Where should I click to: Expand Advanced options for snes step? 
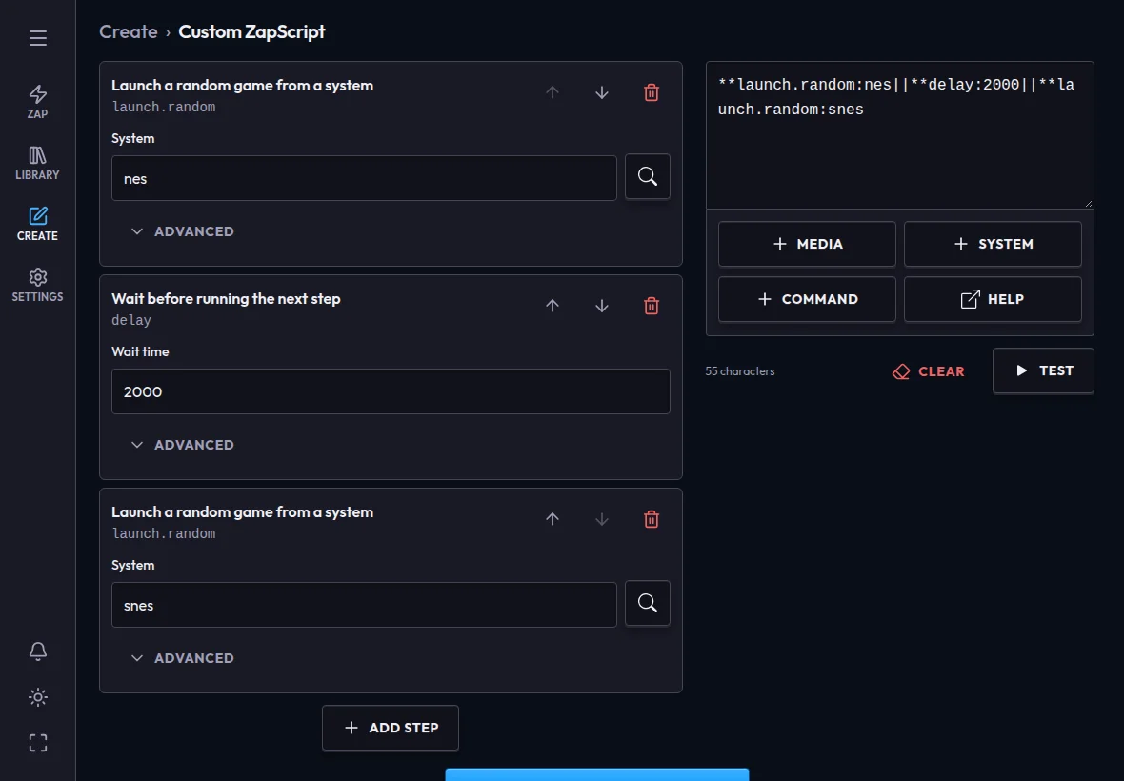182,658
